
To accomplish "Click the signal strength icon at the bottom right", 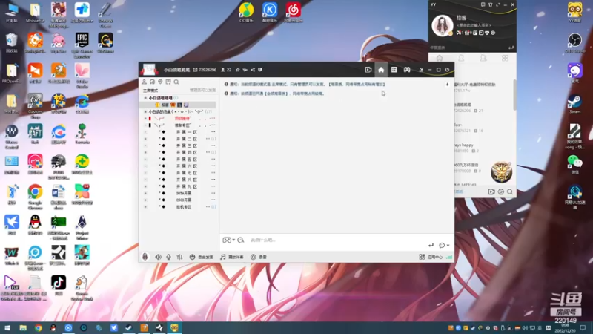I will pyautogui.click(x=449, y=257).
